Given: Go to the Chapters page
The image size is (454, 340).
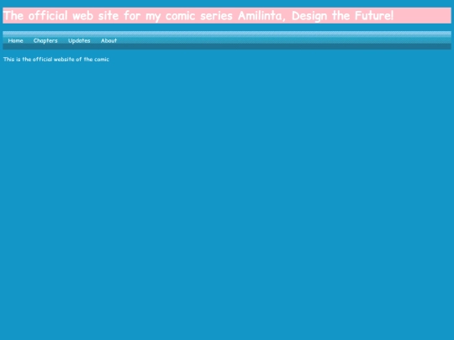Looking at the screenshot, I should (45, 41).
